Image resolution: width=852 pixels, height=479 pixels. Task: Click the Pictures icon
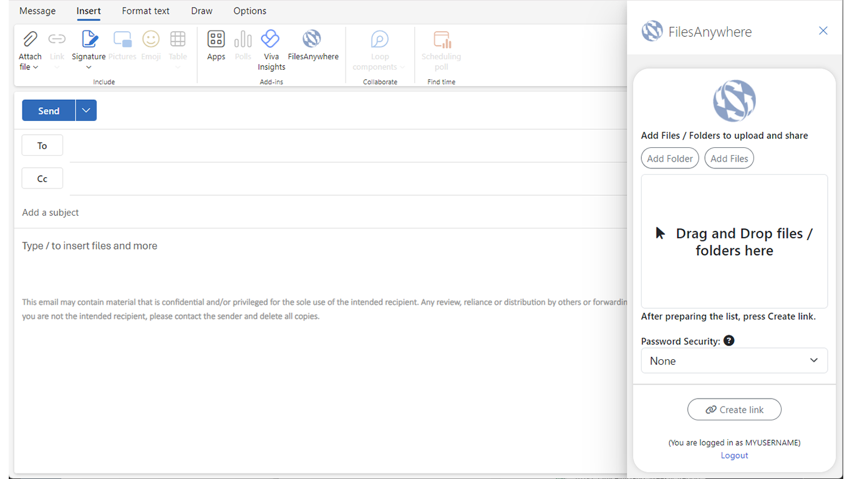pos(122,39)
